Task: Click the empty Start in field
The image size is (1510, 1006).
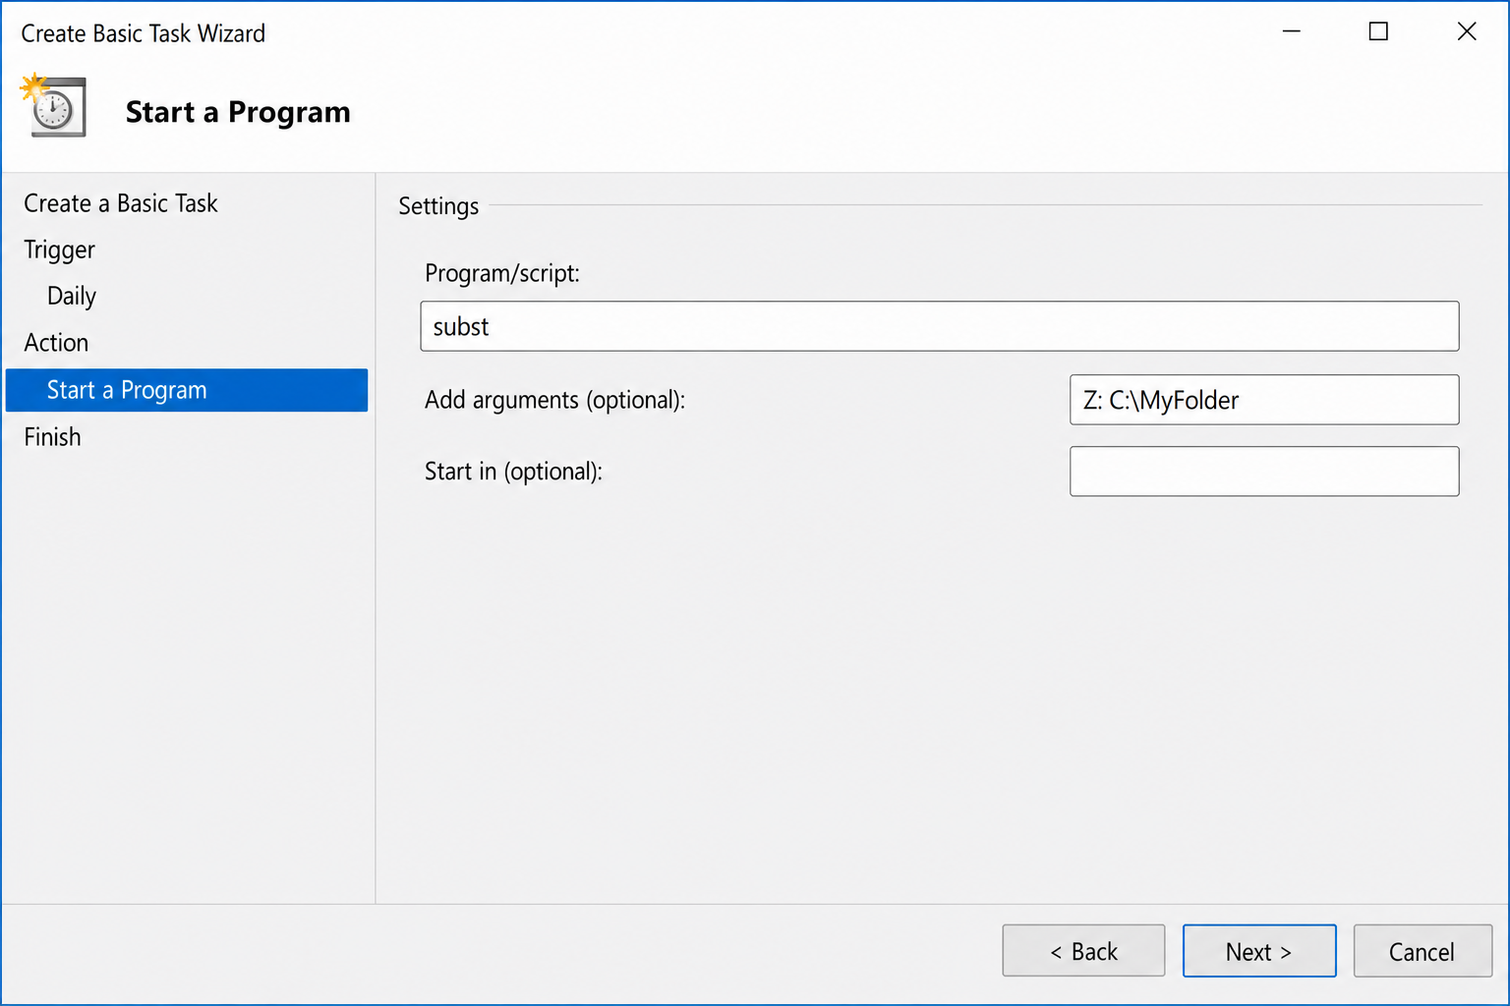Action: pyautogui.click(x=1264, y=472)
